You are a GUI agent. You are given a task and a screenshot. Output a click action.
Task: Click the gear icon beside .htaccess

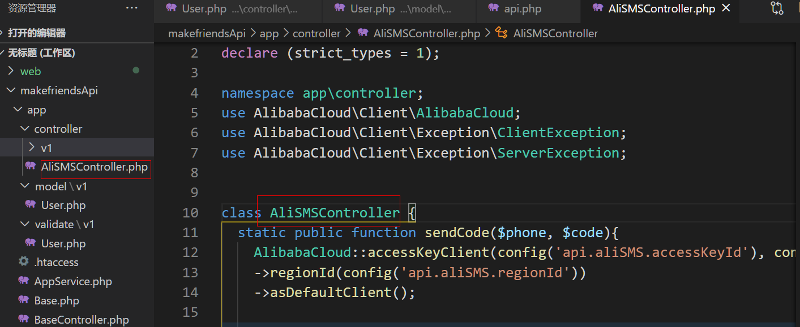[24, 262]
